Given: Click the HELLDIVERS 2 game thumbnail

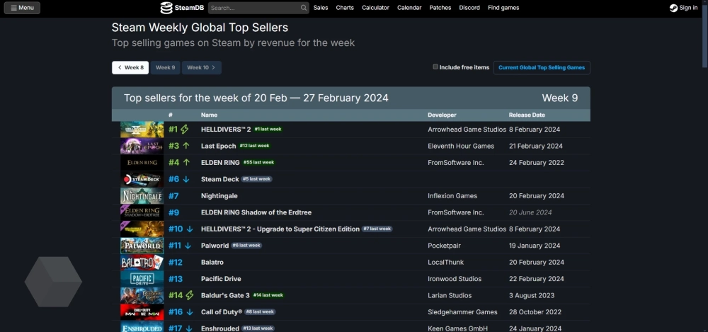Looking at the screenshot, I should (142, 130).
